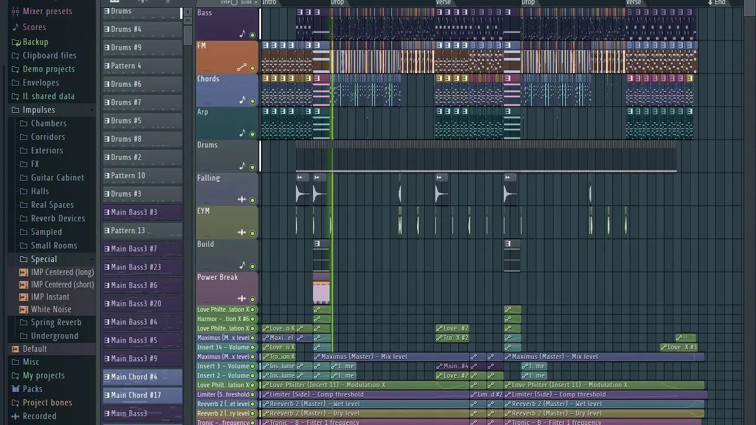Select the Main Chord #4 pattern
The height and width of the screenshot is (425, 756).
142,377
